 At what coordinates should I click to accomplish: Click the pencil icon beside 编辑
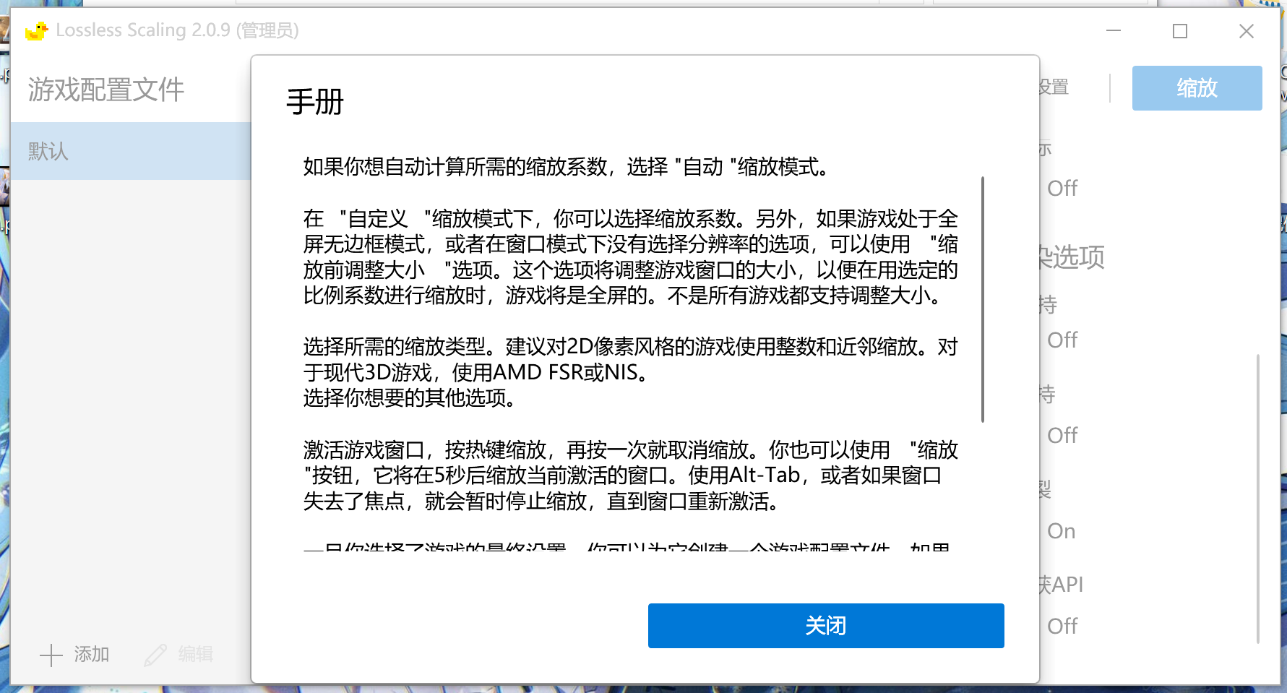click(155, 655)
